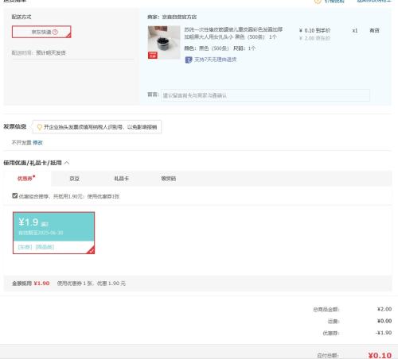Click the lightbulb icon in the invoice tip
The width and height of the screenshot is (398, 359).
click(40, 127)
